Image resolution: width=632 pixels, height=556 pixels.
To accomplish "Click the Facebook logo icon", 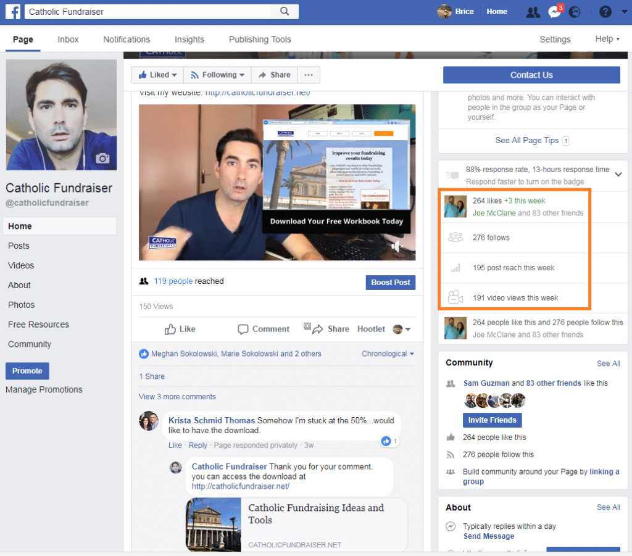I will 13,11.
